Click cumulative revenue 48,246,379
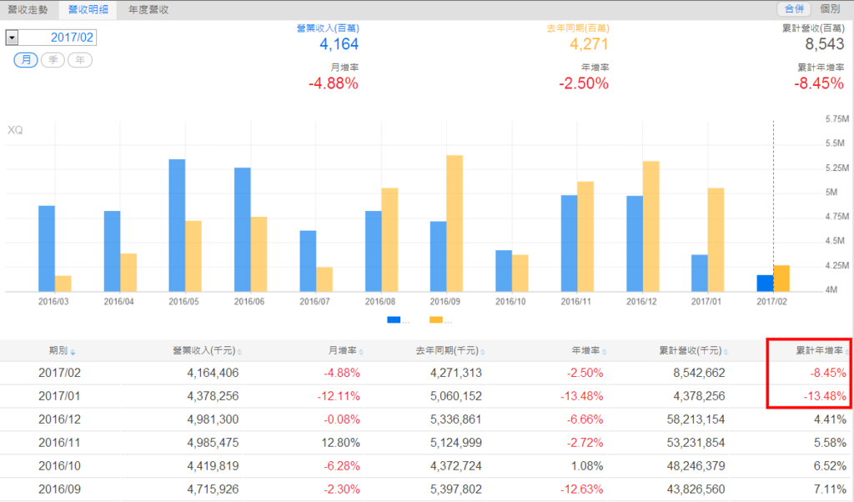Screen dimensions: 854x502 tap(696, 467)
